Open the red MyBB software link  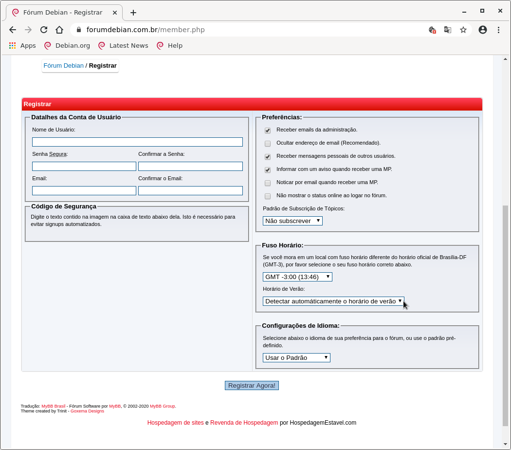[115, 406]
